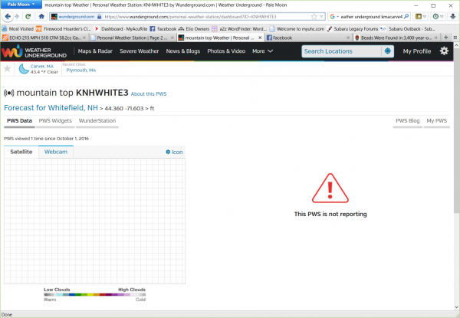The width and height of the screenshot is (460, 318).
Task: Reload the current page
Action: pos(28,16)
